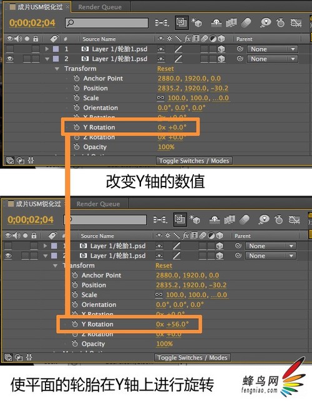Click Position stopwatch in bottom panel
This screenshot has height=403, width=312.
[75, 284]
